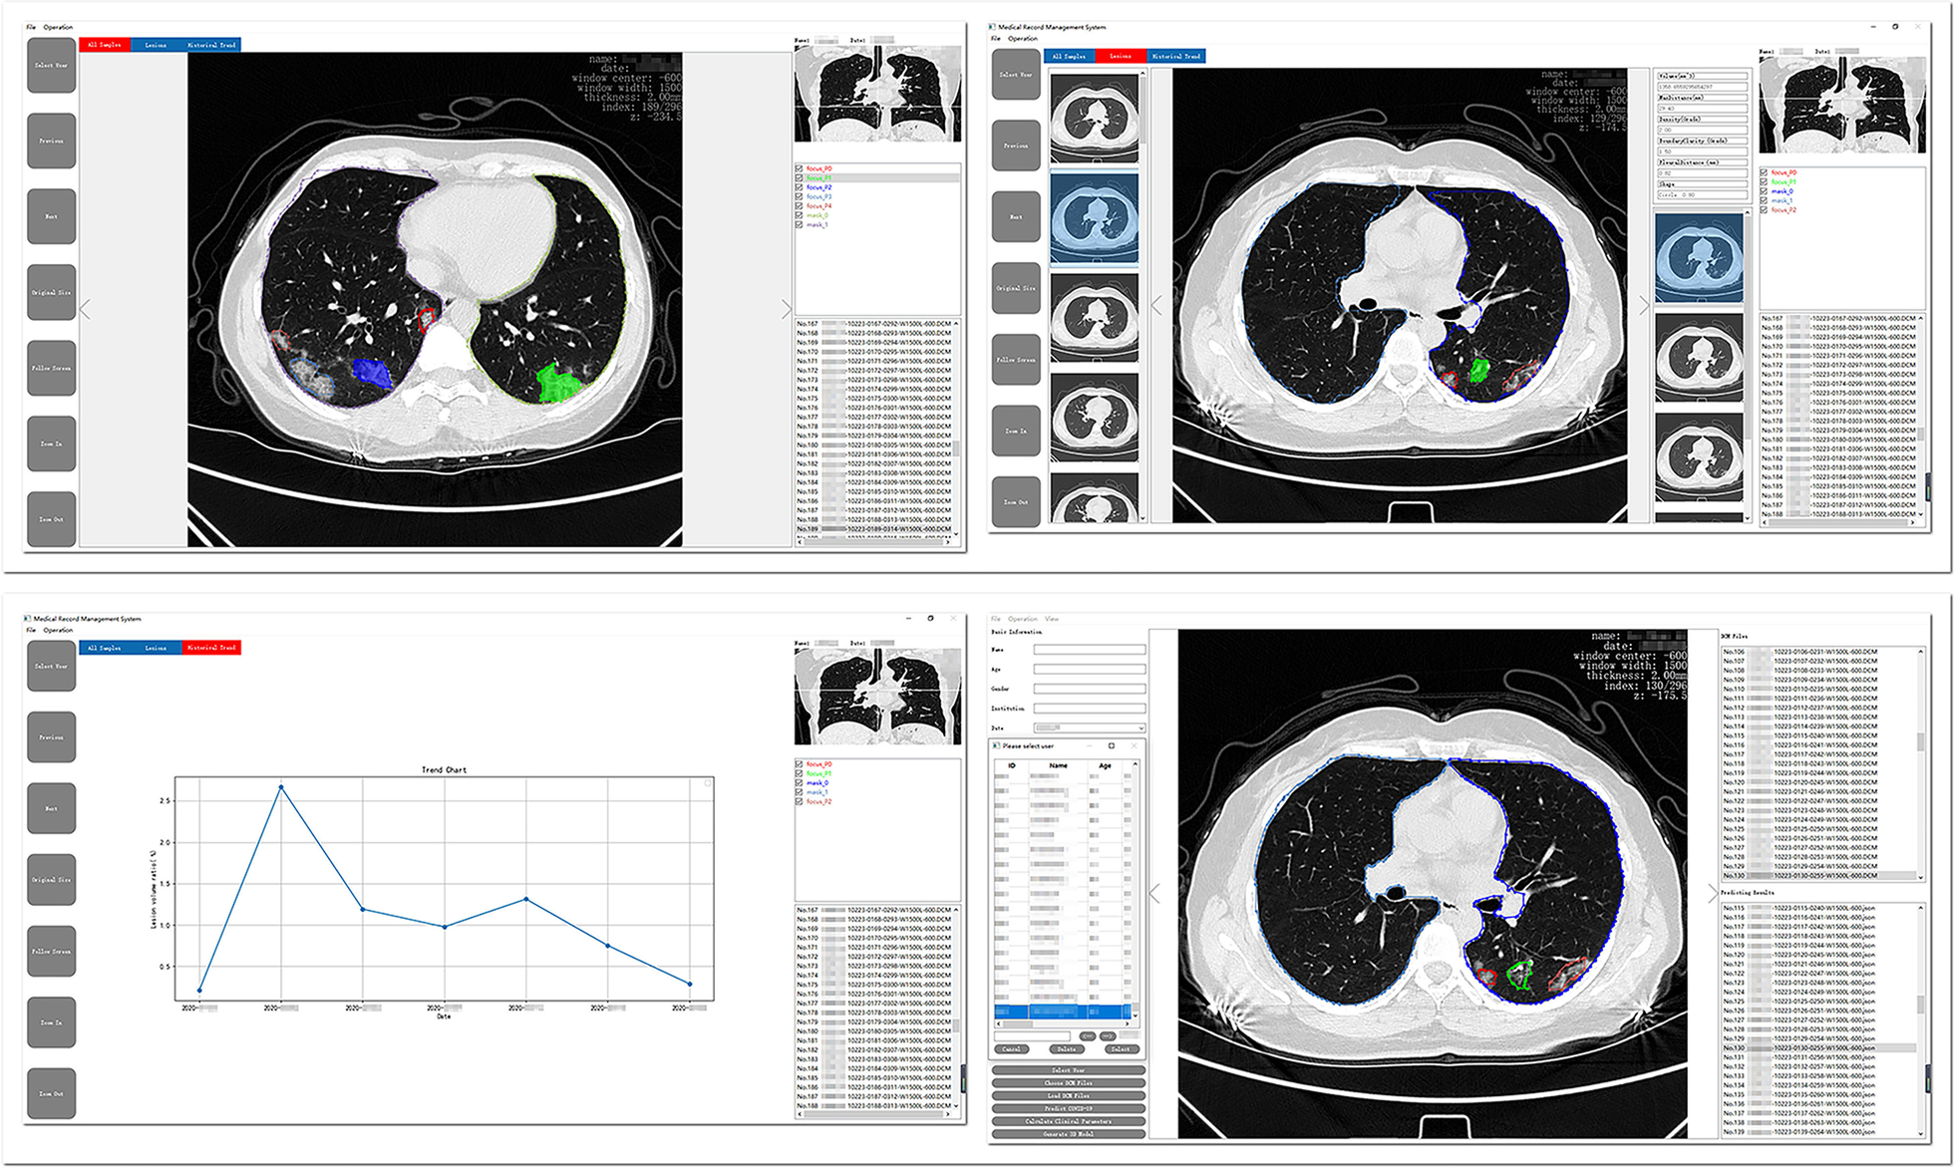Viewport: 1954px width, 1168px height.
Task: Click Zoom Out button in All Samples window
Action: (x=52, y=519)
